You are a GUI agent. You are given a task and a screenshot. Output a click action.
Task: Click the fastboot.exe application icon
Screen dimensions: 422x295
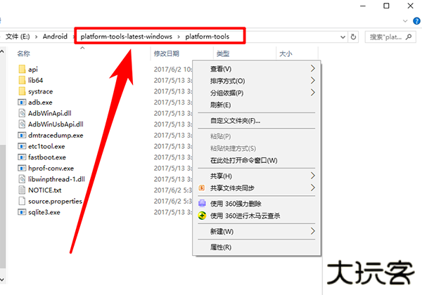(x=22, y=157)
